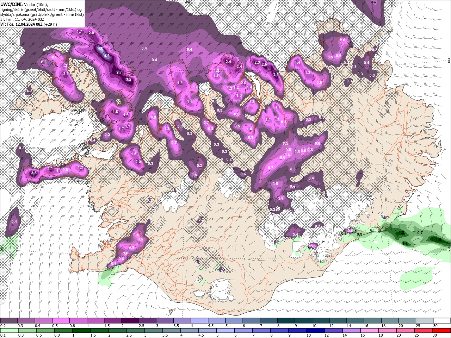Image resolution: width=451 pixels, height=338 pixels.
Task: Click the pale green rain swatch labeled 0.1
Action: tap(9, 331)
